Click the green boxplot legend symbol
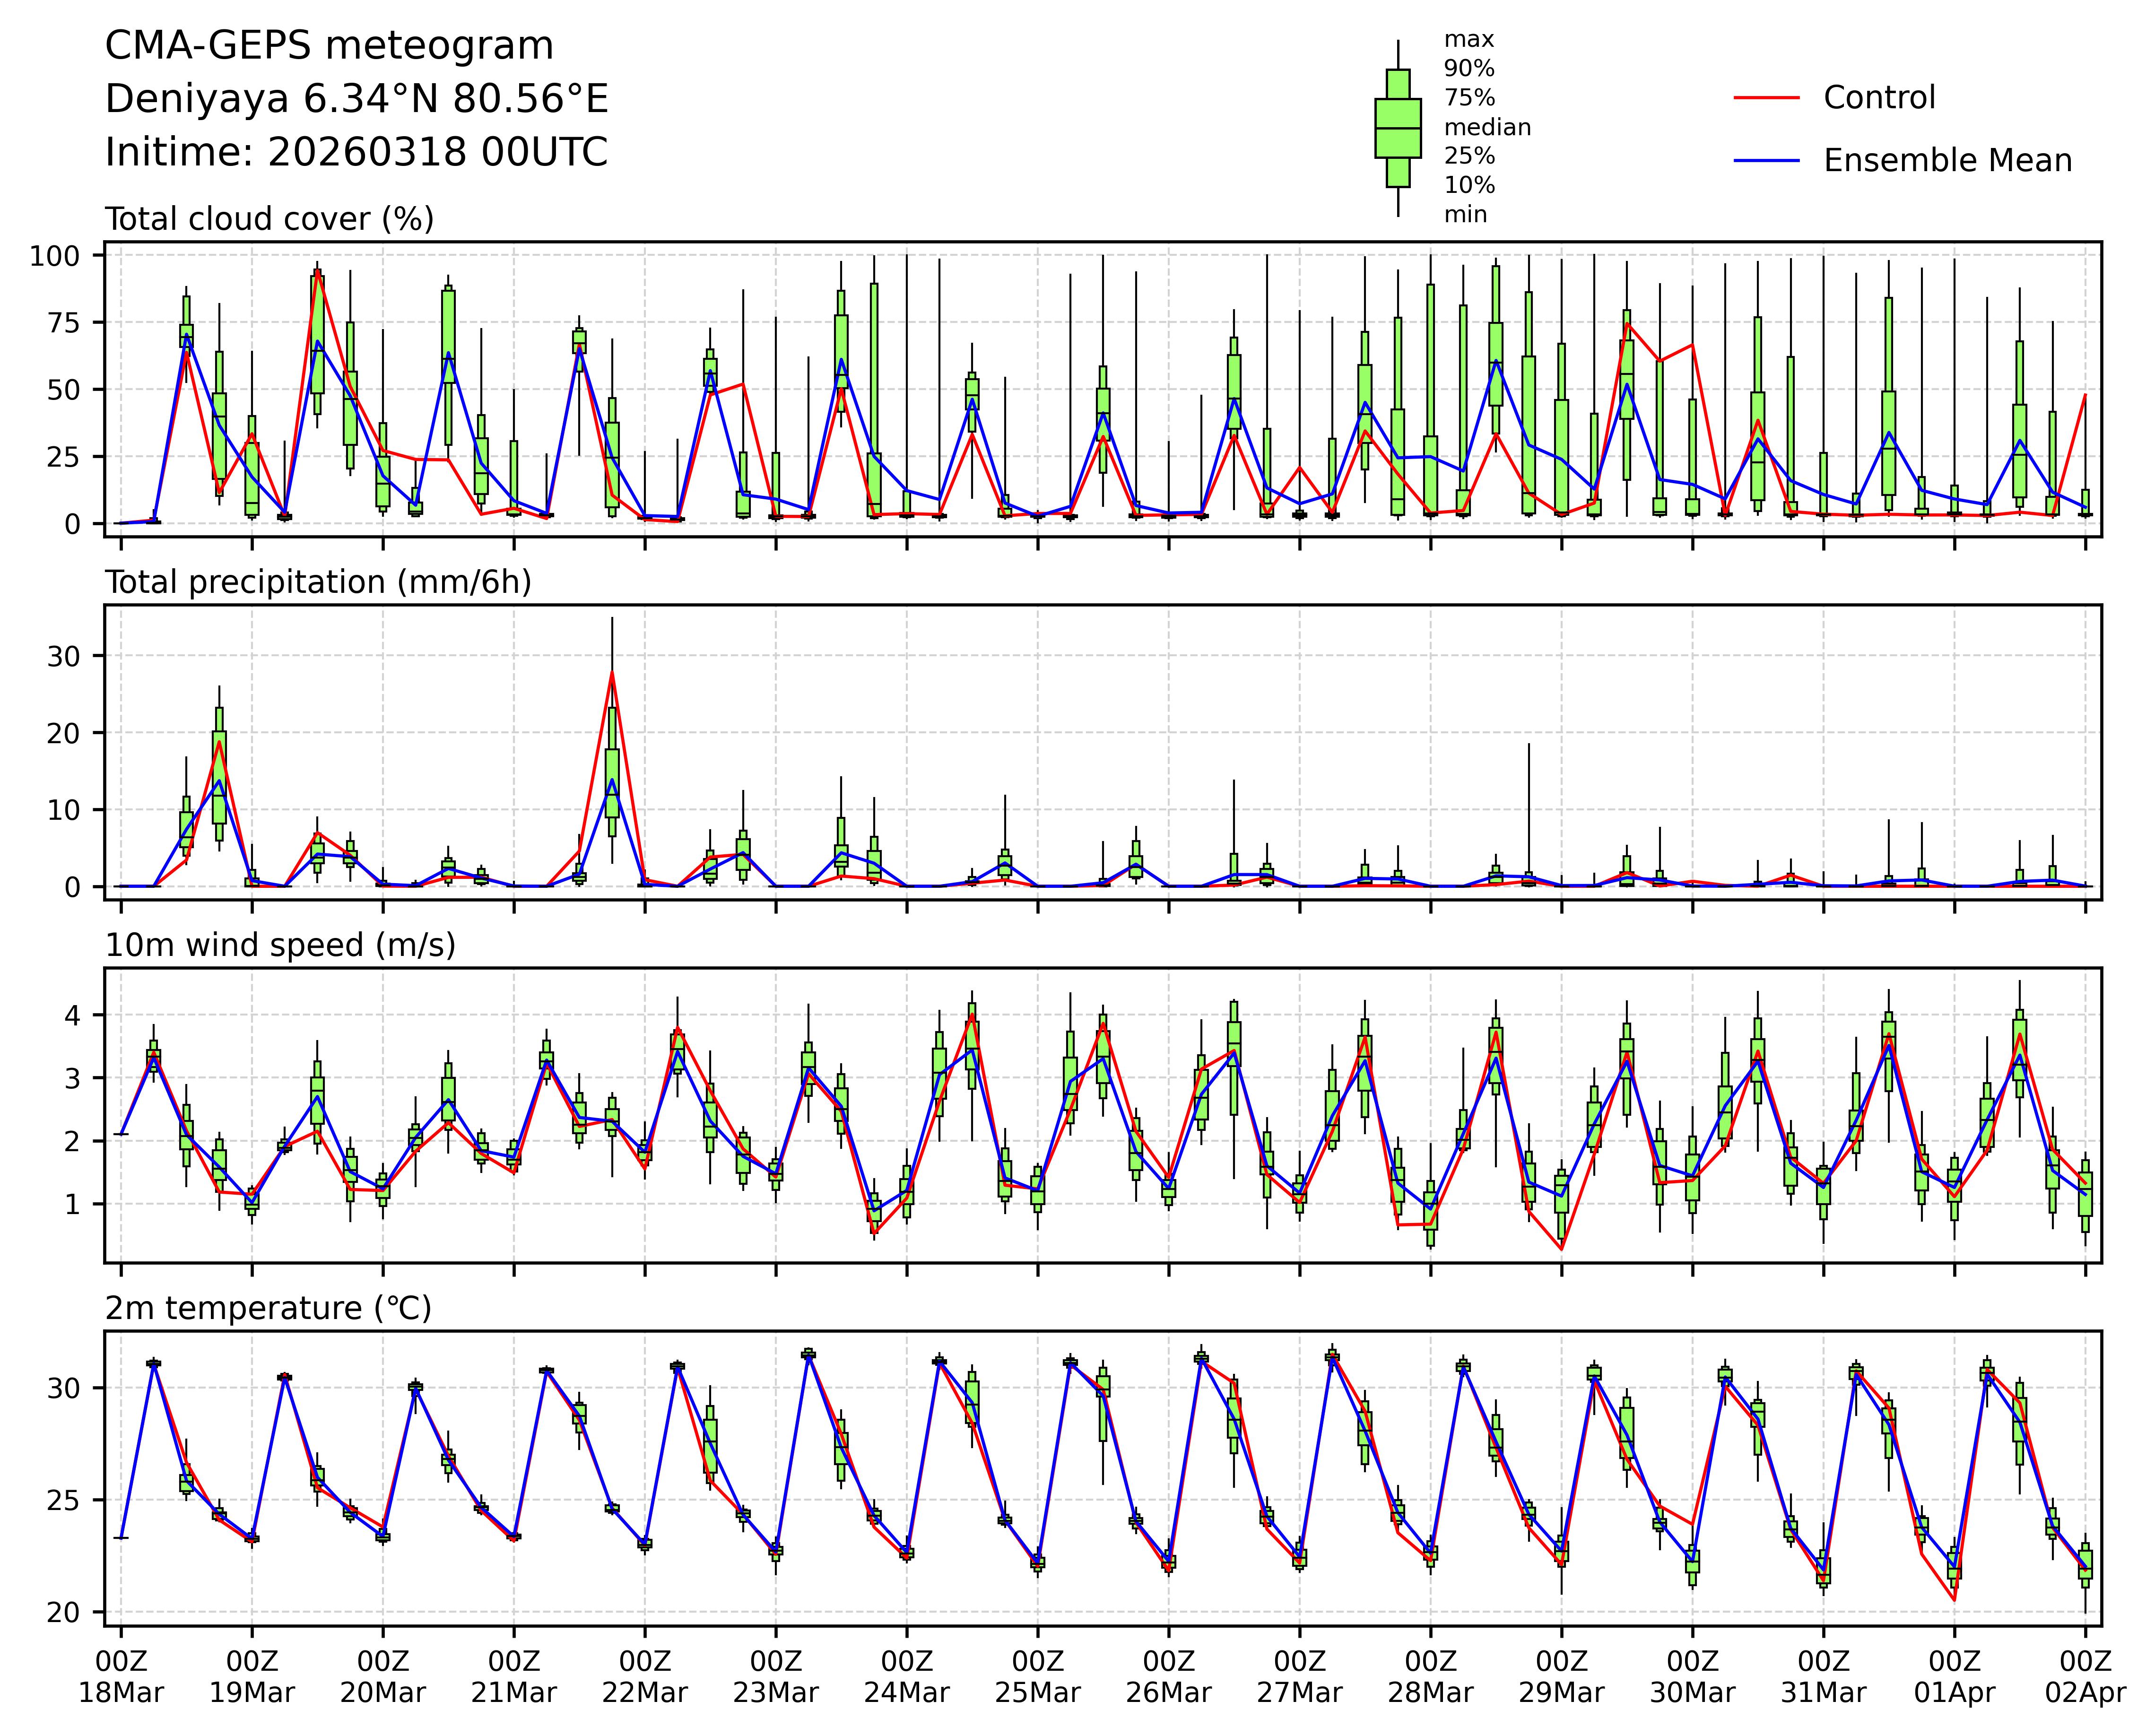2155x1736 pixels. [x=1397, y=128]
